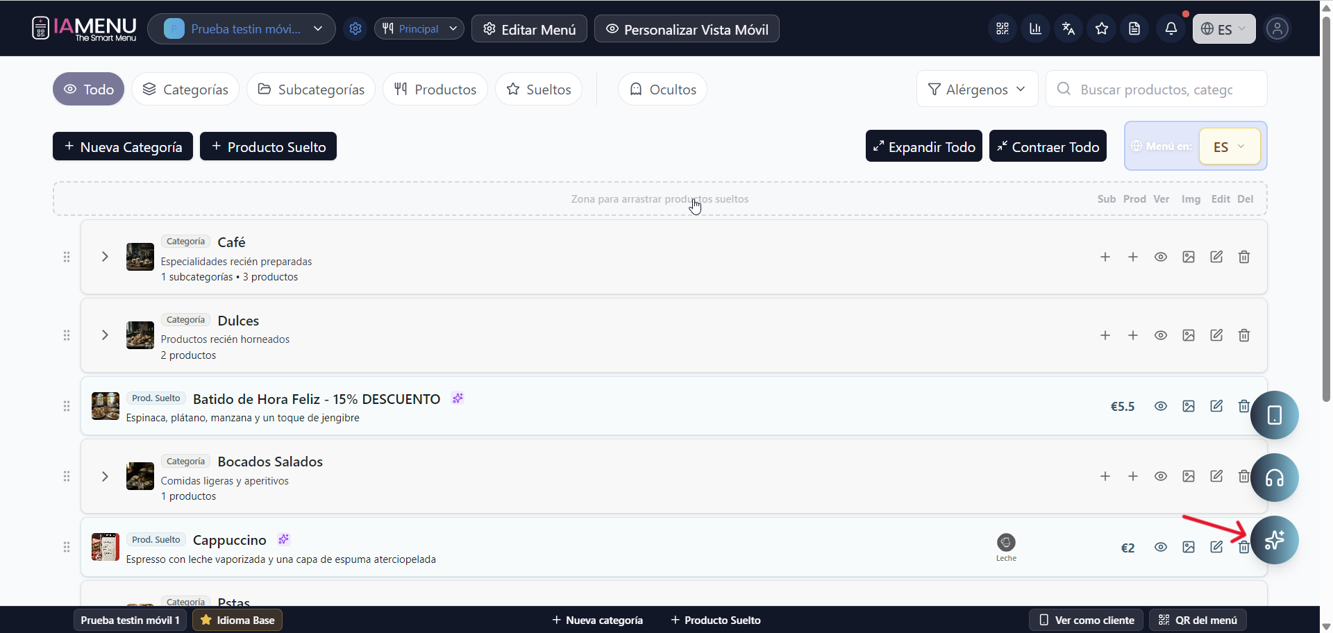1333x633 pixels.
Task: Open the statistics chart icon
Action: (x=1035, y=29)
